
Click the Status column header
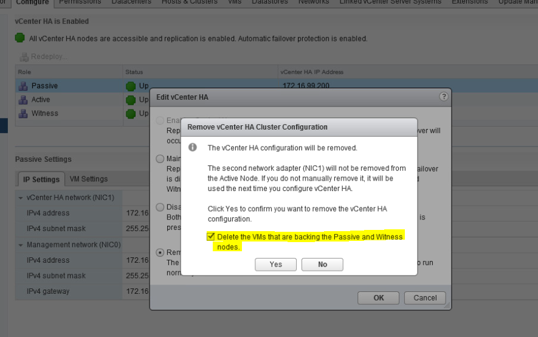point(200,72)
